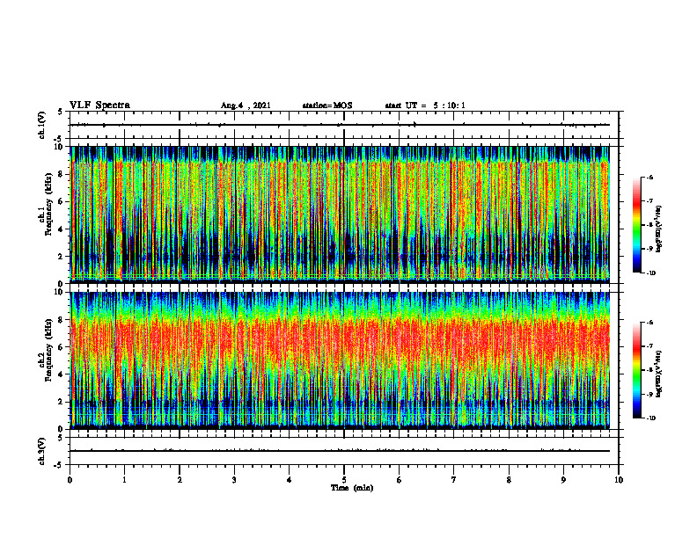Click the ch.3 voltage waveform trace
697x538 pixels.
pos(340,451)
